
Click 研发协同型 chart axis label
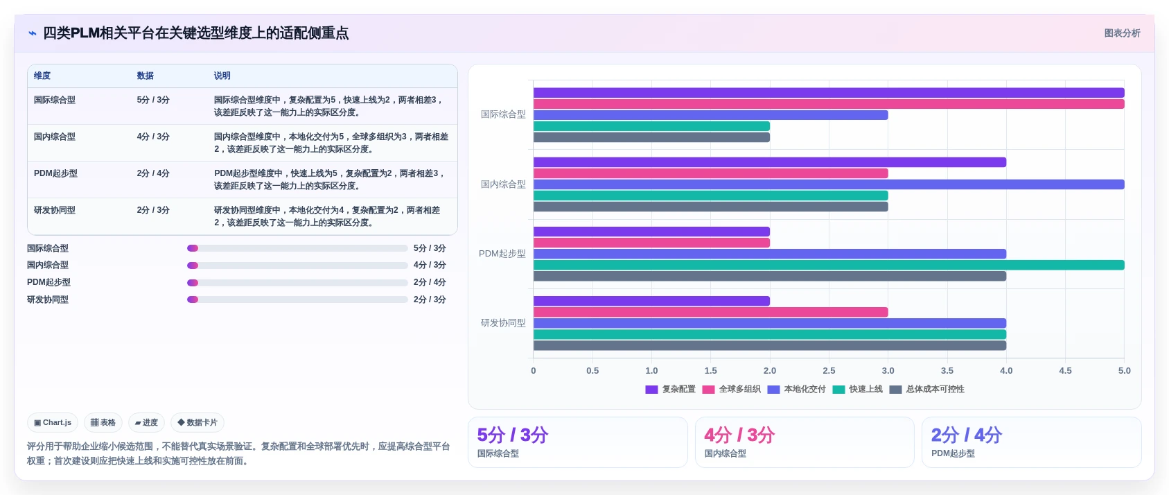tap(503, 323)
